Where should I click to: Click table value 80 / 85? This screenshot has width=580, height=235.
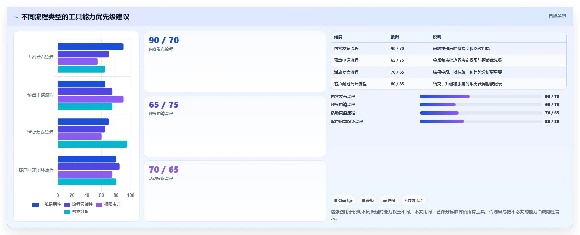[397, 84]
